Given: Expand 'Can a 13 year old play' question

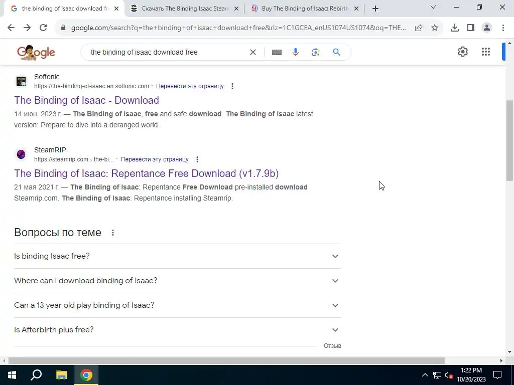Looking at the screenshot, I should pyautogui.click(x=178, y=305).
